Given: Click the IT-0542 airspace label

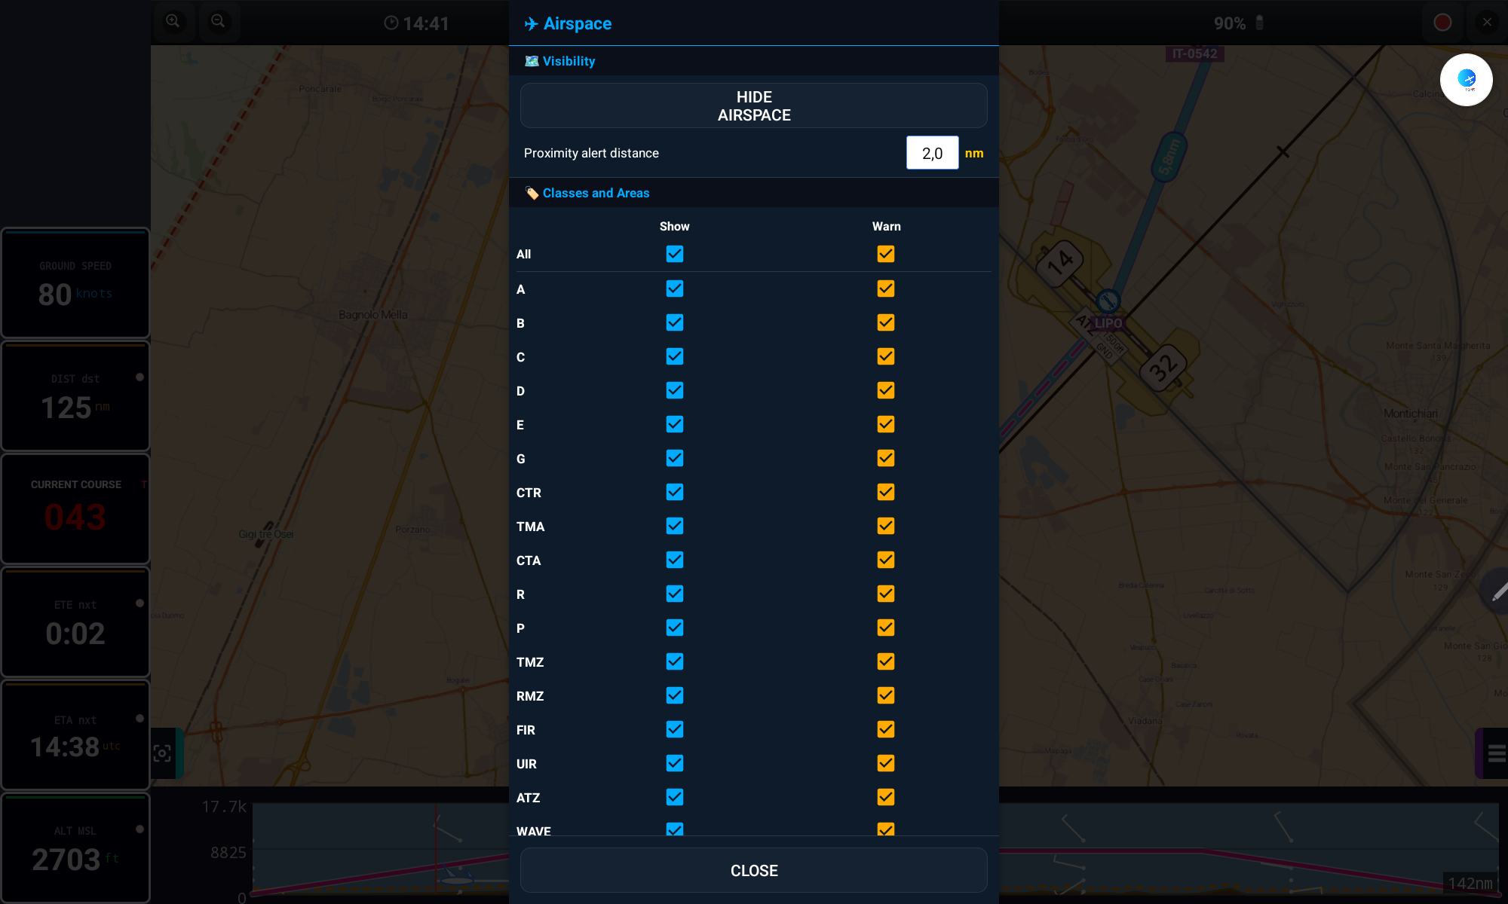Looking at the screenshot, I should click(x=1195, y=53).
